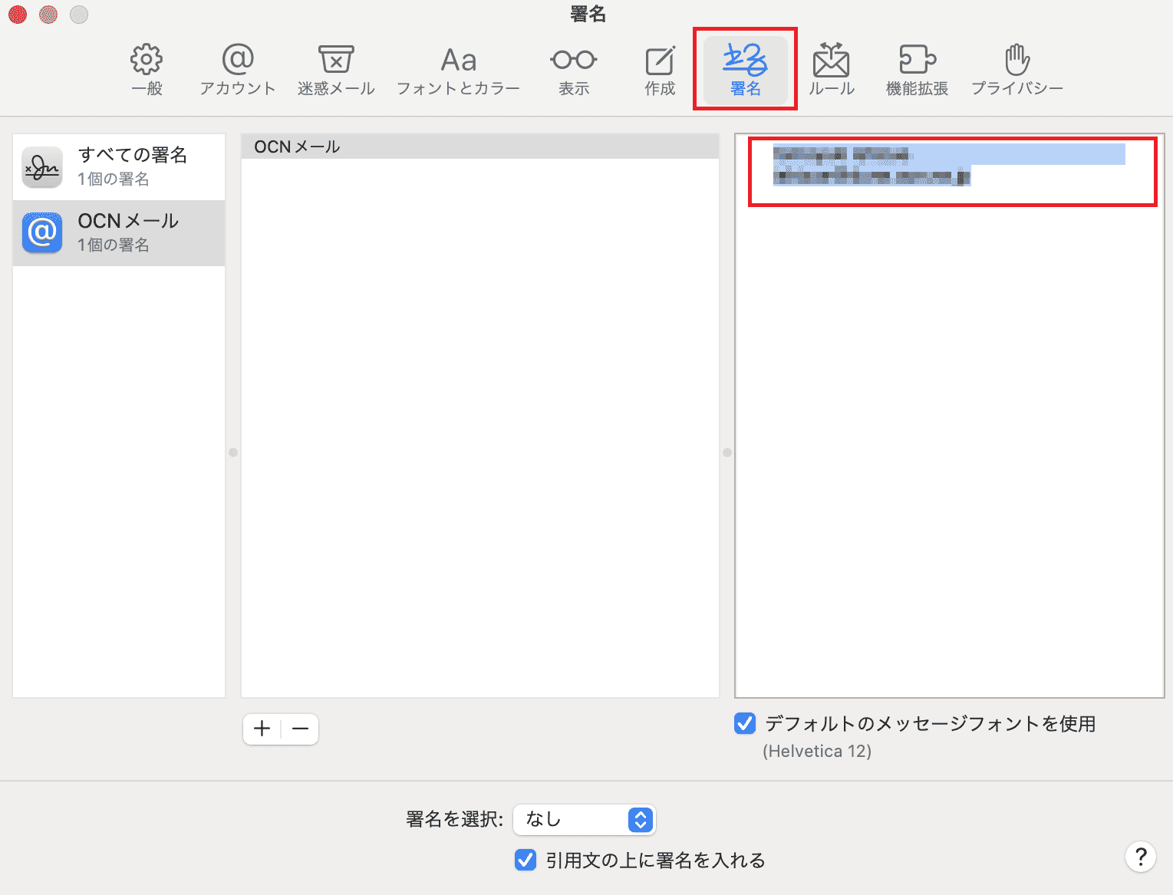Open the 迷惑メール junk mail pane
1173x895 pixels.
pos(336,71)
